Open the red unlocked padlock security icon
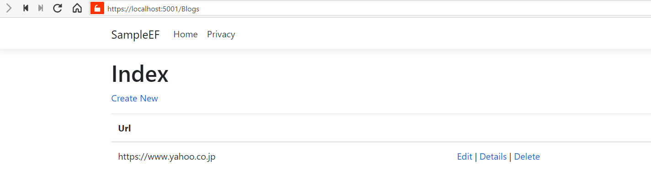651x186 pixels. [97, 8]
